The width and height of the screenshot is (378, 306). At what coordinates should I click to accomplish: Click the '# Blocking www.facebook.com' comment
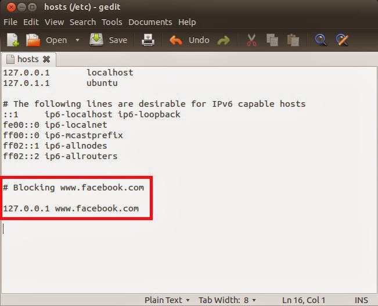point(74,188)
